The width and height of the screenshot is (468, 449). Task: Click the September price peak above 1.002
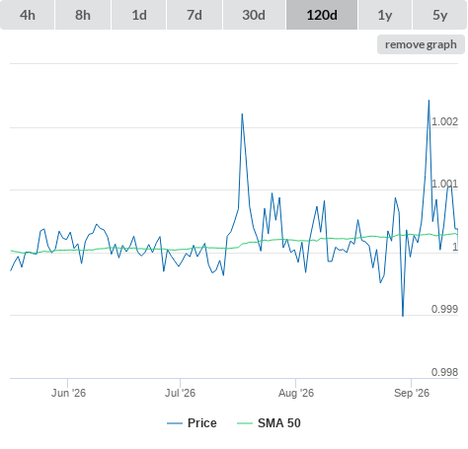429,101
